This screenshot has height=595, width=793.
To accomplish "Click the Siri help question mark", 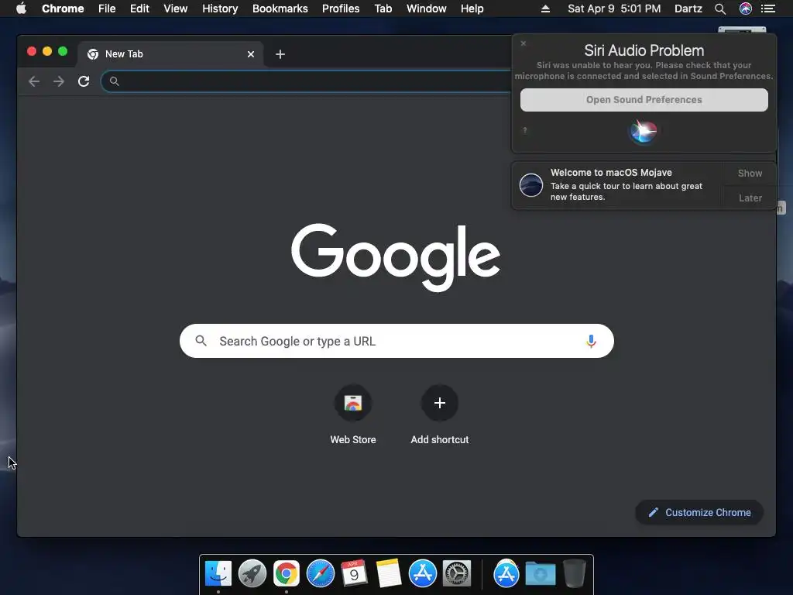I will 525,130.
